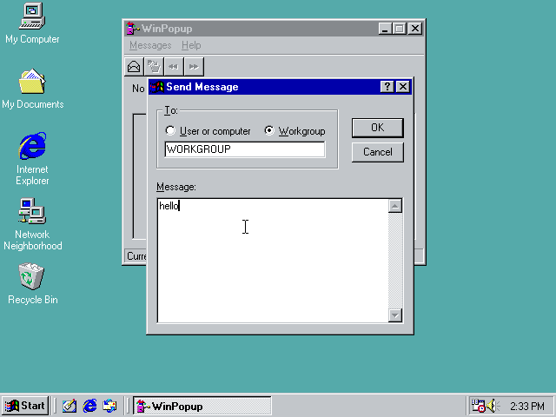Open the Messages menu in WinPopup
Image resolution: width=556 pixels, height=417 pixels.
[x=150, y=45]
